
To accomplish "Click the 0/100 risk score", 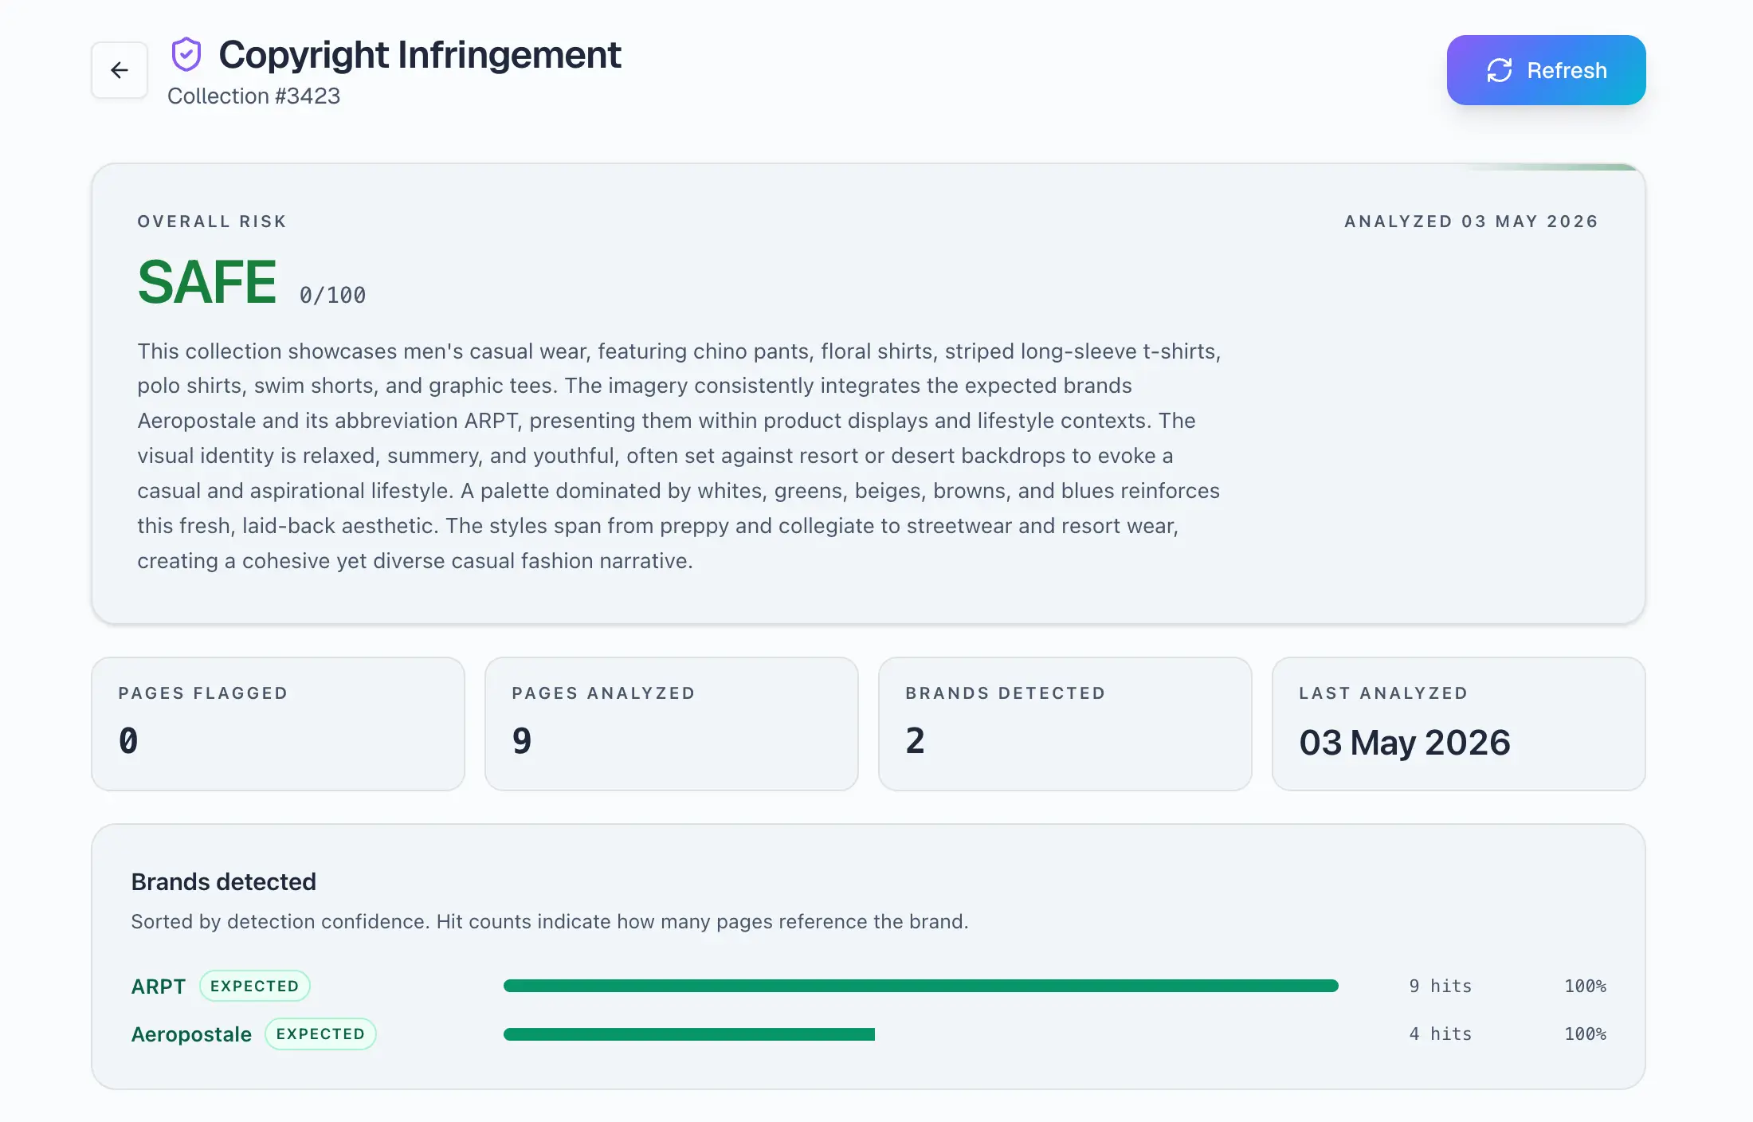I will [332, 296].
